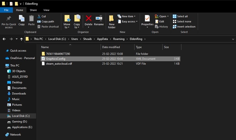Open the Copy to folder menu
The height and width of the screenshot is (140, 236).
77,21
